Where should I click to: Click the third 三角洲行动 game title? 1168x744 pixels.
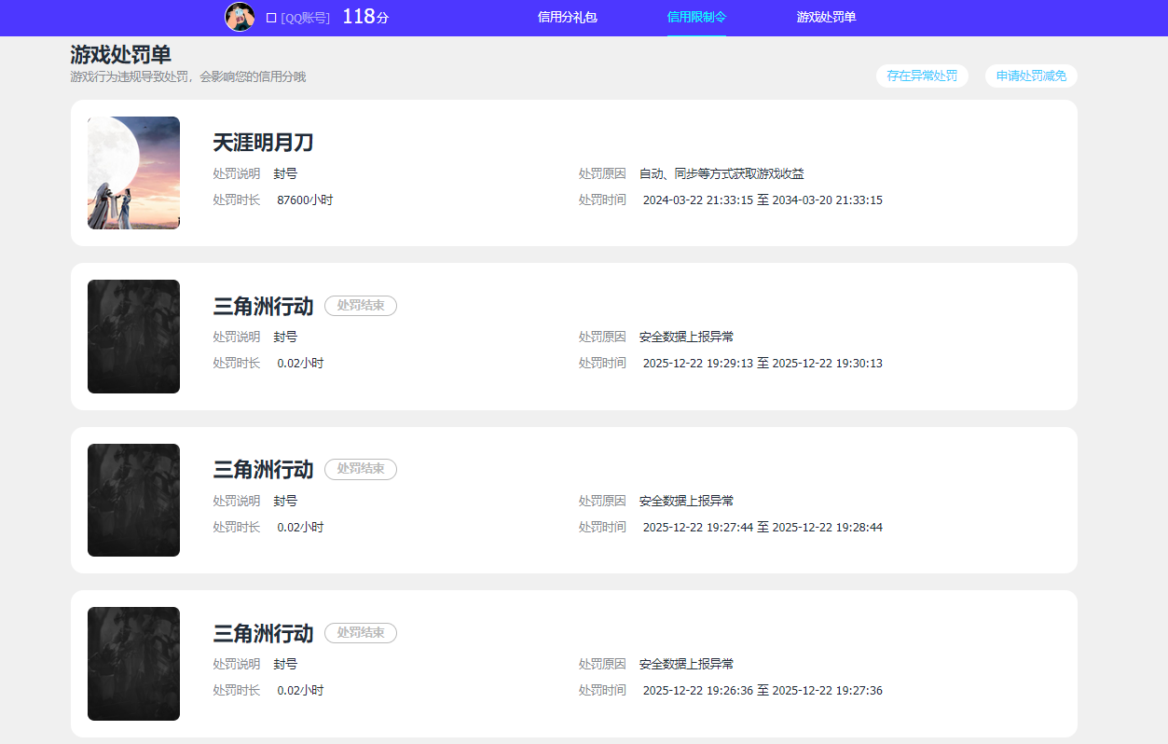262,633
